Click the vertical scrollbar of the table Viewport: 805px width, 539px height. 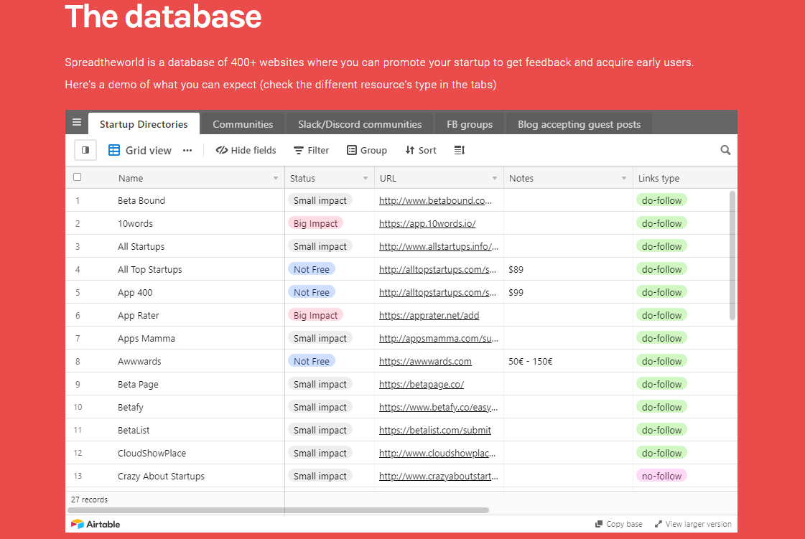point(732,256)
